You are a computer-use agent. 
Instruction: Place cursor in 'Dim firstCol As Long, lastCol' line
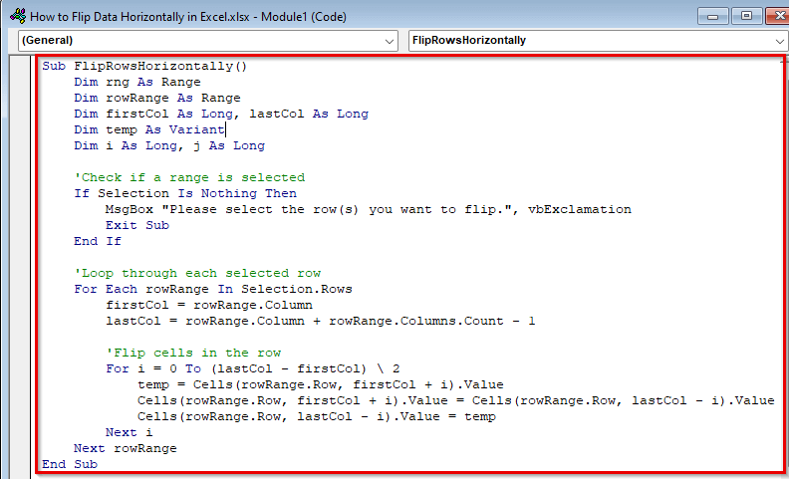click(221, 115)
